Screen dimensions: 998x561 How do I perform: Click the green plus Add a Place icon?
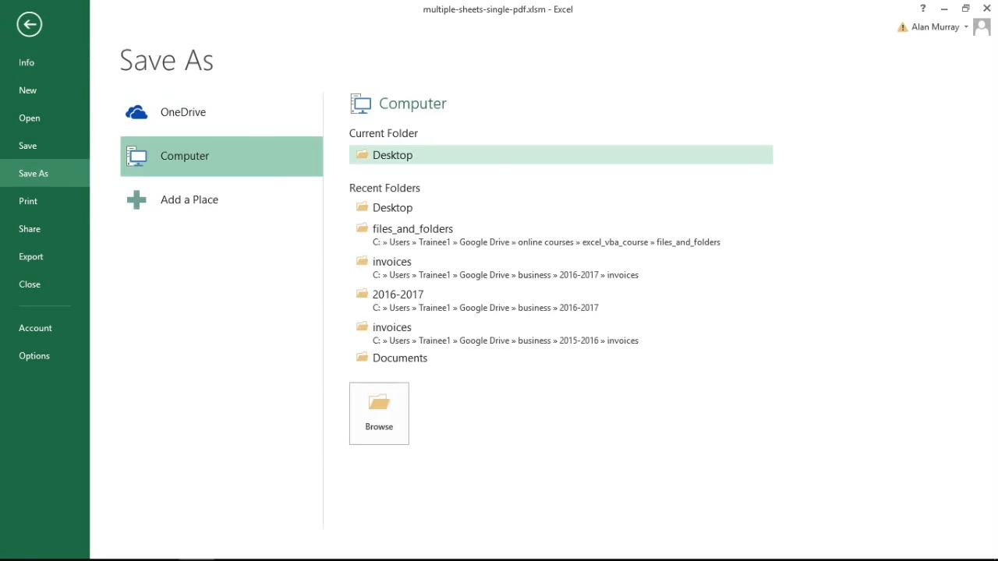pyautogui.click(x=136, y=200)
